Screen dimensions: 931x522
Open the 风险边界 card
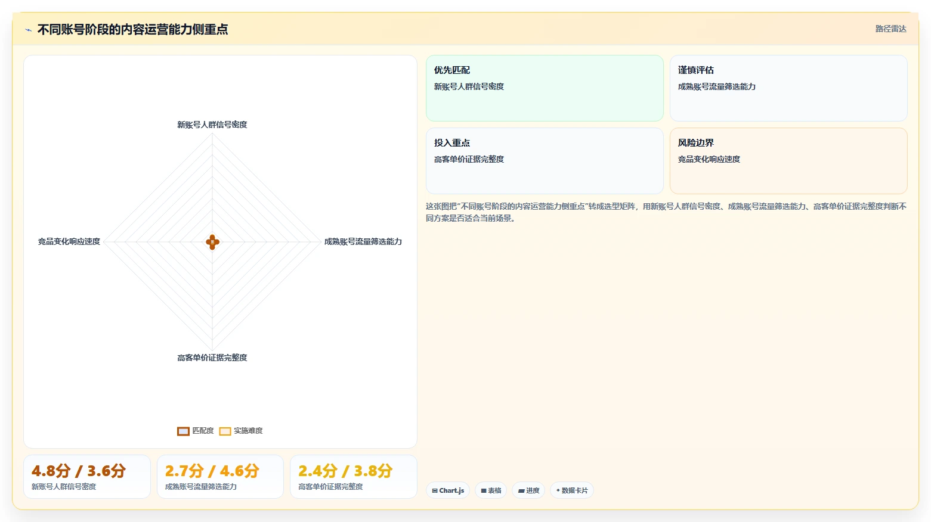[x=788, y=161]
